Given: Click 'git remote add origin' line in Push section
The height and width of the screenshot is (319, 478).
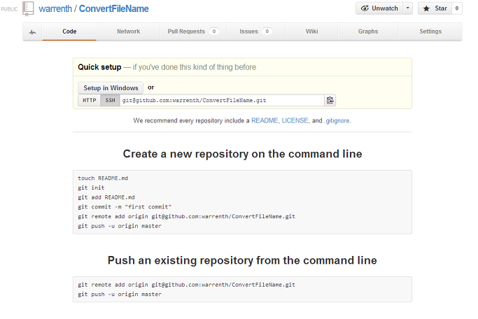Looking at the screenshot, I should 187,285.
